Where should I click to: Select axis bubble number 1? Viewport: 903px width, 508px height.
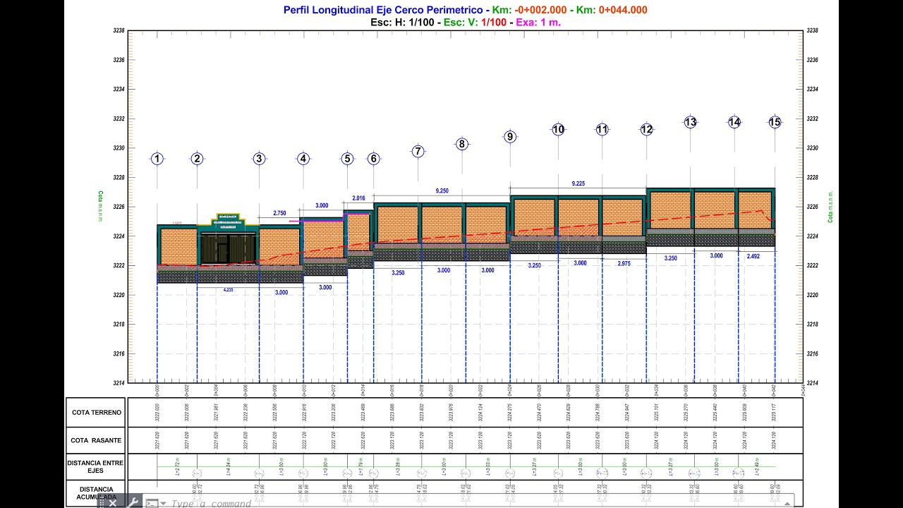[x=157, y=159]
